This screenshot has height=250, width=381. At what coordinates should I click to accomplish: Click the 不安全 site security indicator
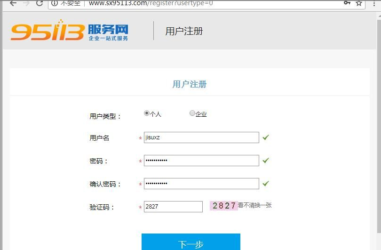(66, 3)
